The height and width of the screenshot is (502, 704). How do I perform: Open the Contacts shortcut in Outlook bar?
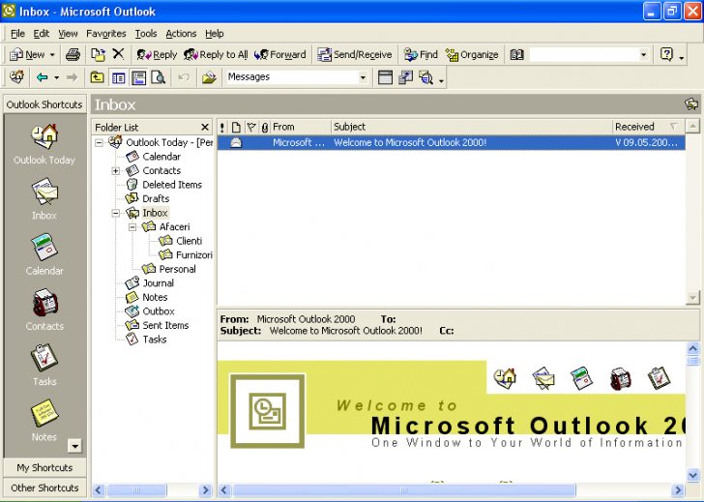tap(44, 302)
